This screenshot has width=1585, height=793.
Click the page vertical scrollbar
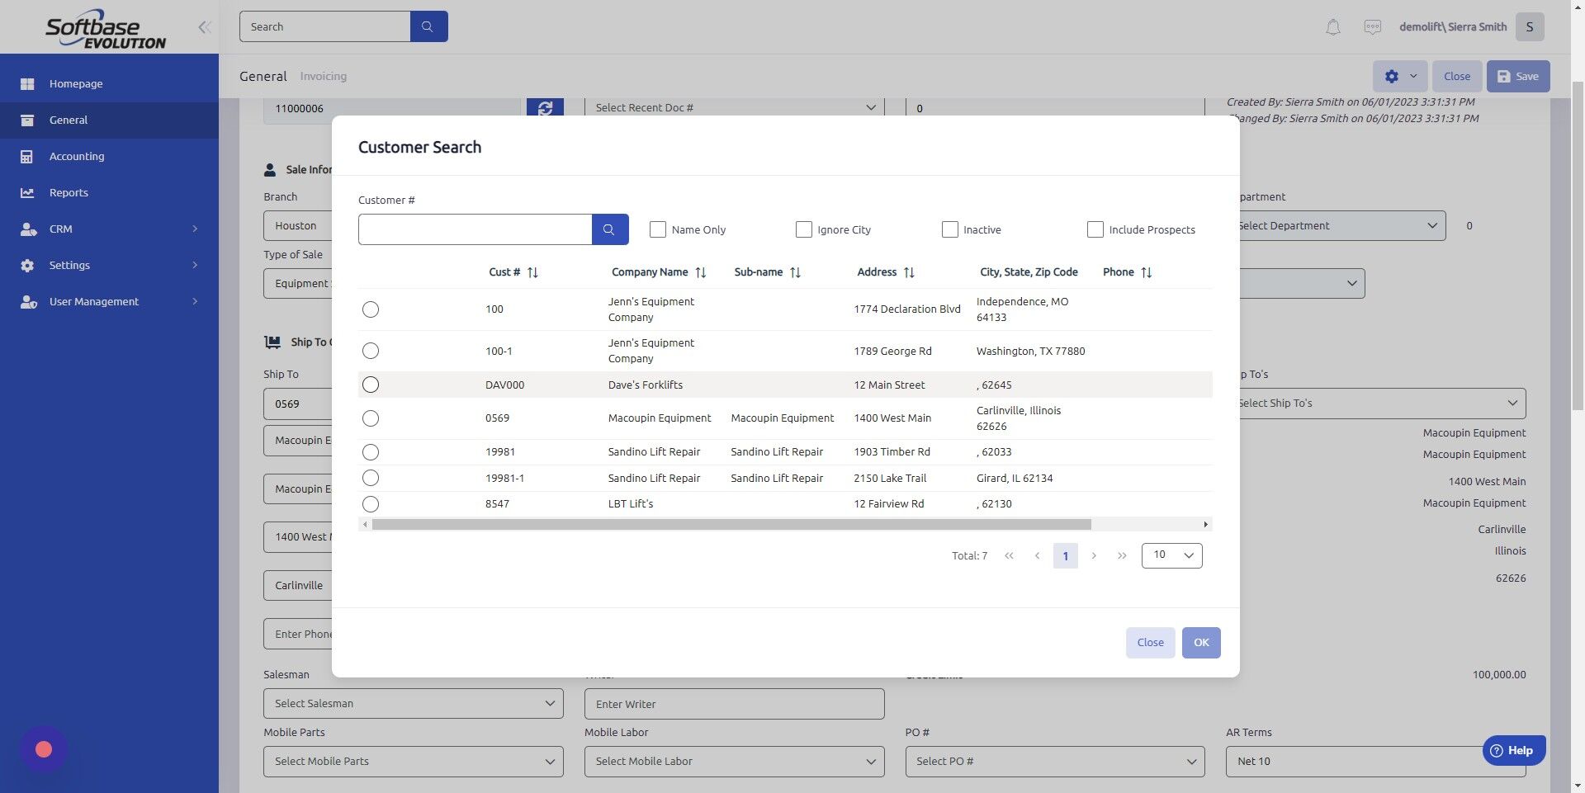[x=1578, y=248]
